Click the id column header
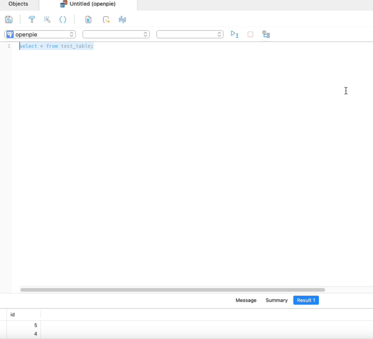Image resolution: width=373 pixels, height=339 pixels. pos(23,314)
